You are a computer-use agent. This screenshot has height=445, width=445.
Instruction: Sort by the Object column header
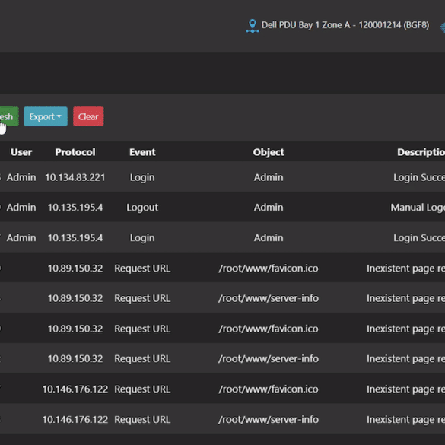click(x=269, y=152)
